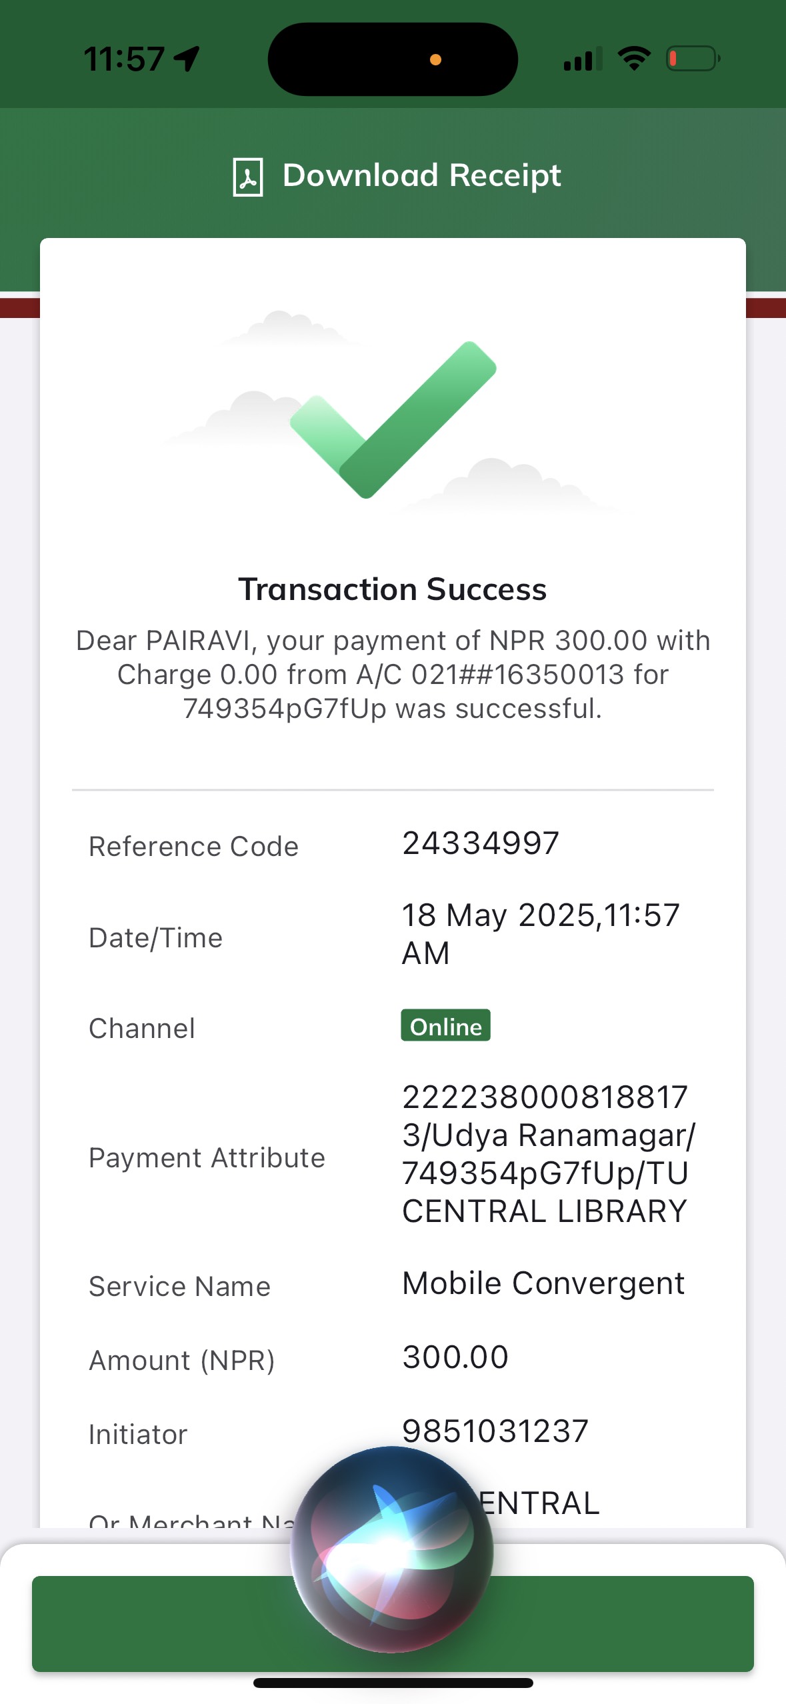Tap the green Online channel badge

[445, 1025]
